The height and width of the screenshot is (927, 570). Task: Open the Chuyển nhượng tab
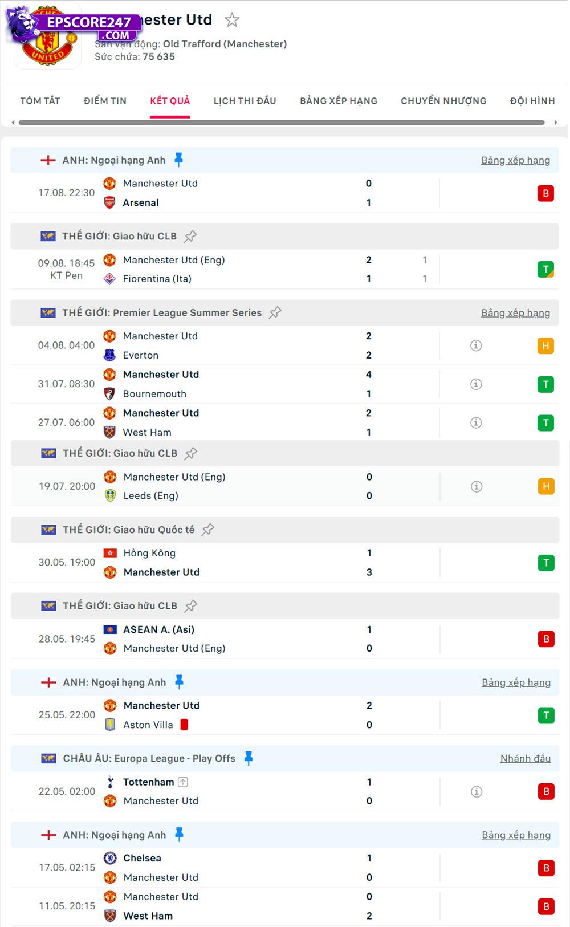click(443, 101)
